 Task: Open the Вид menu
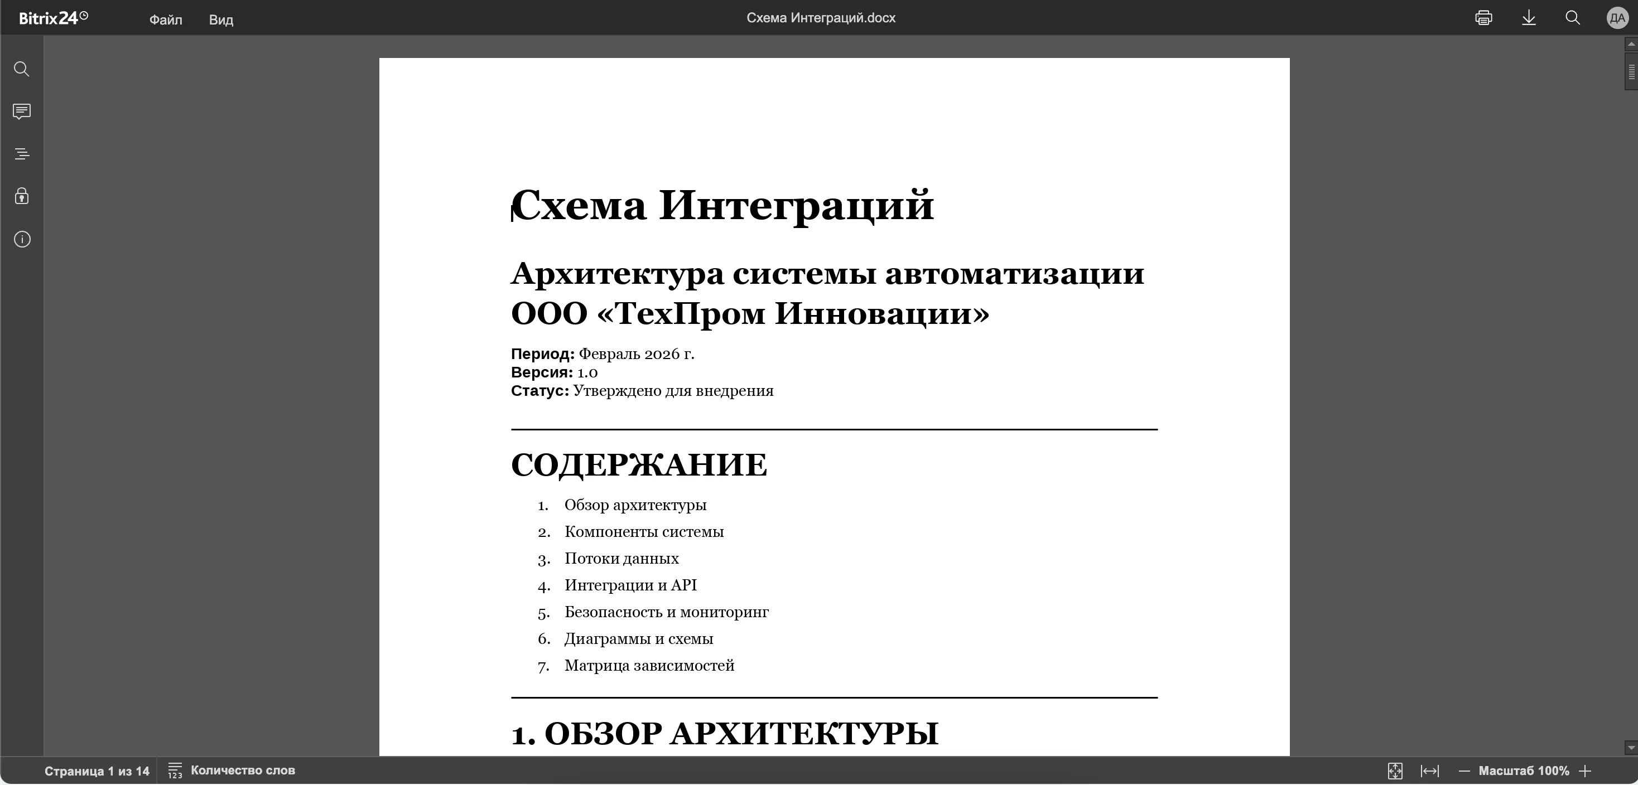click(x=220, y=20)
